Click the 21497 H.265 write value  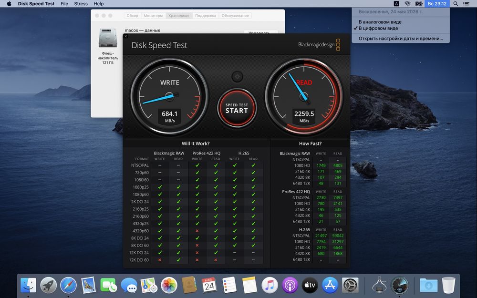point(321,236)
